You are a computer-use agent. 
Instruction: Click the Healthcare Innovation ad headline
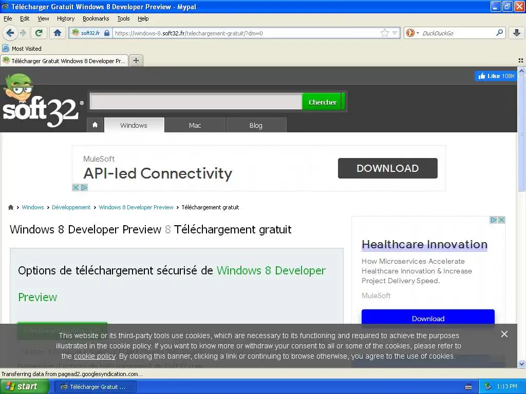coord(424,244)
